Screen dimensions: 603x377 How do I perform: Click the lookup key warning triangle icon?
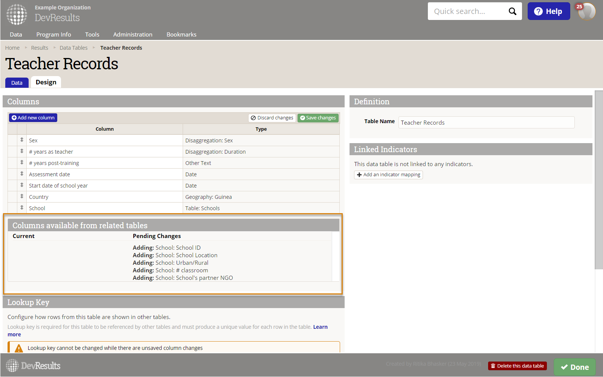(x=19, y=348)
